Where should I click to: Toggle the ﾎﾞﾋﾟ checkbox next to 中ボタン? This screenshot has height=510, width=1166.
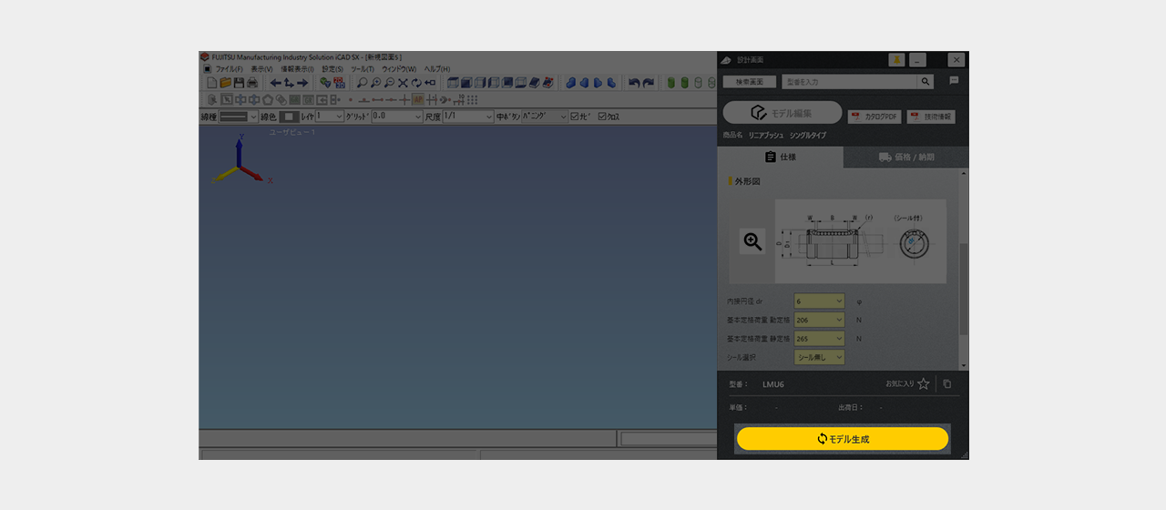pos(575,117)
